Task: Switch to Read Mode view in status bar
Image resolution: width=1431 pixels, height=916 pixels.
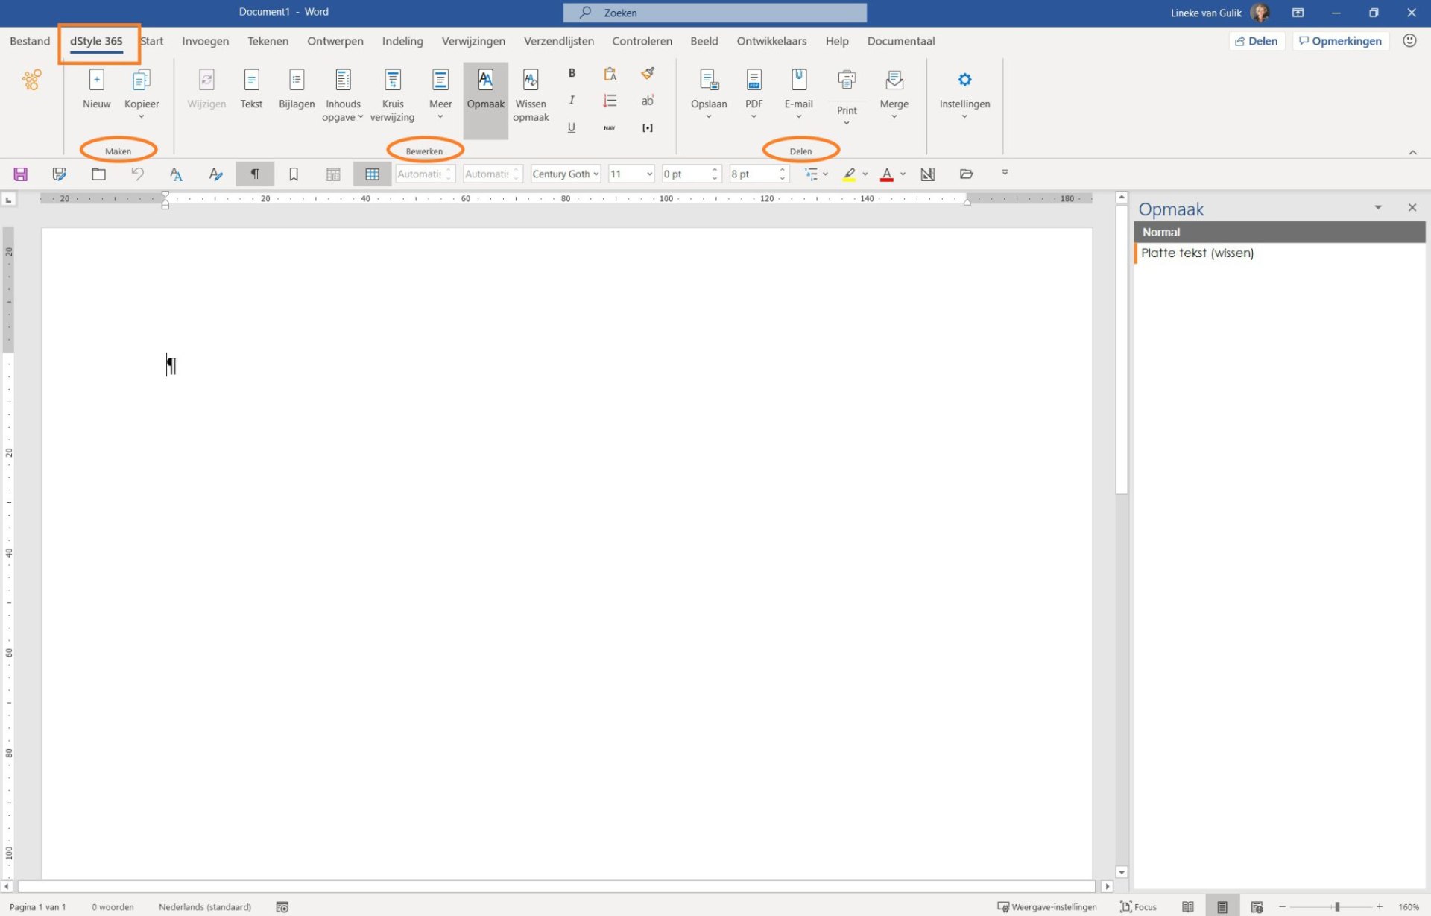Action: pyautogui.click(x=1188, y=907)
